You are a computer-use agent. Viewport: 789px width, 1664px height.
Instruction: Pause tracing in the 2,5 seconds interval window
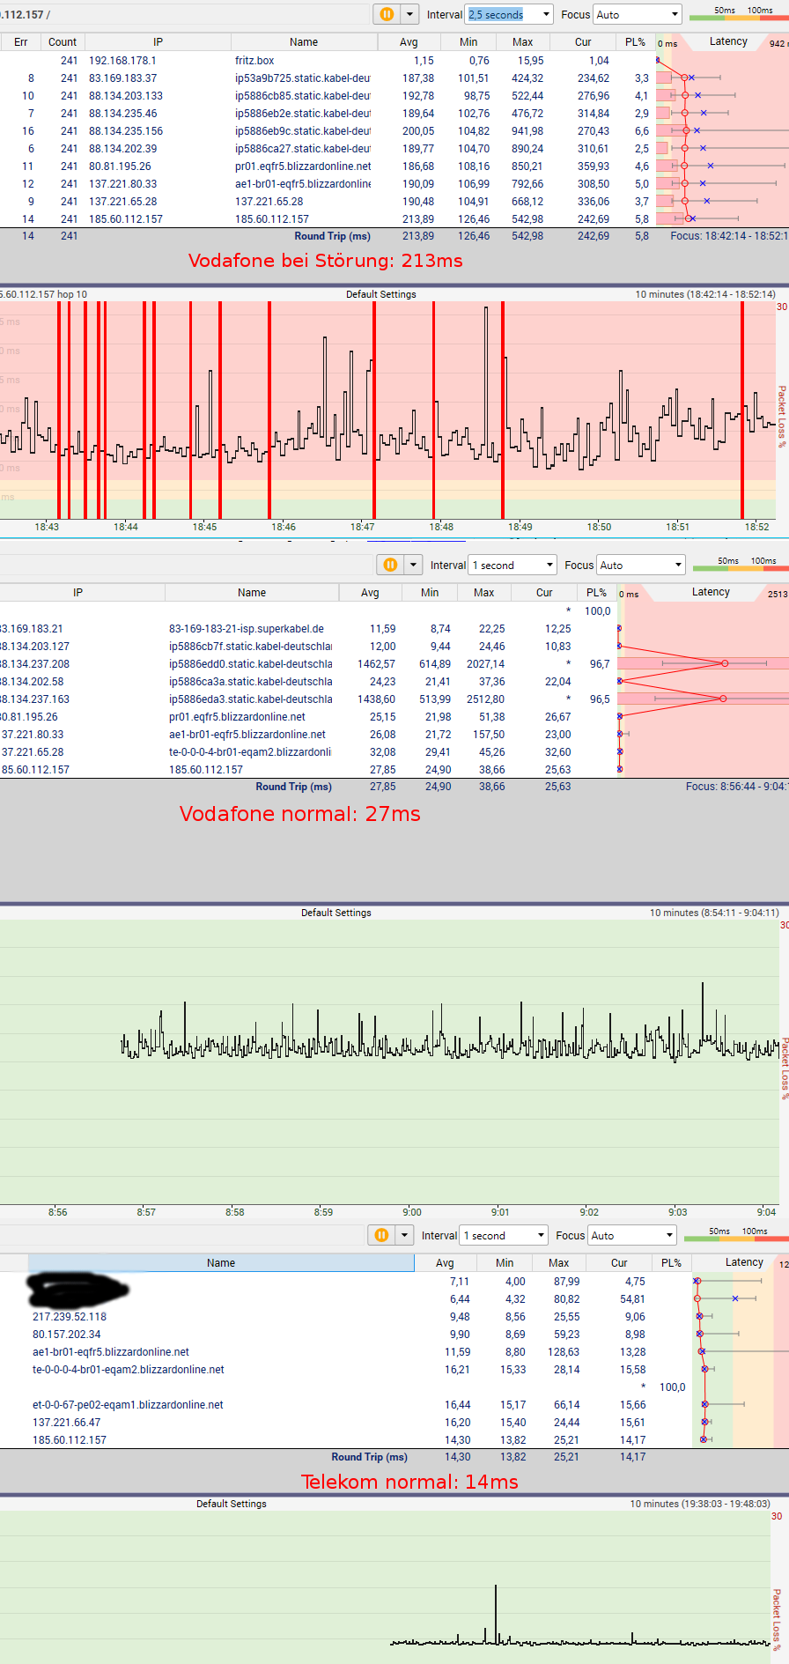click(x=387, y=14)
